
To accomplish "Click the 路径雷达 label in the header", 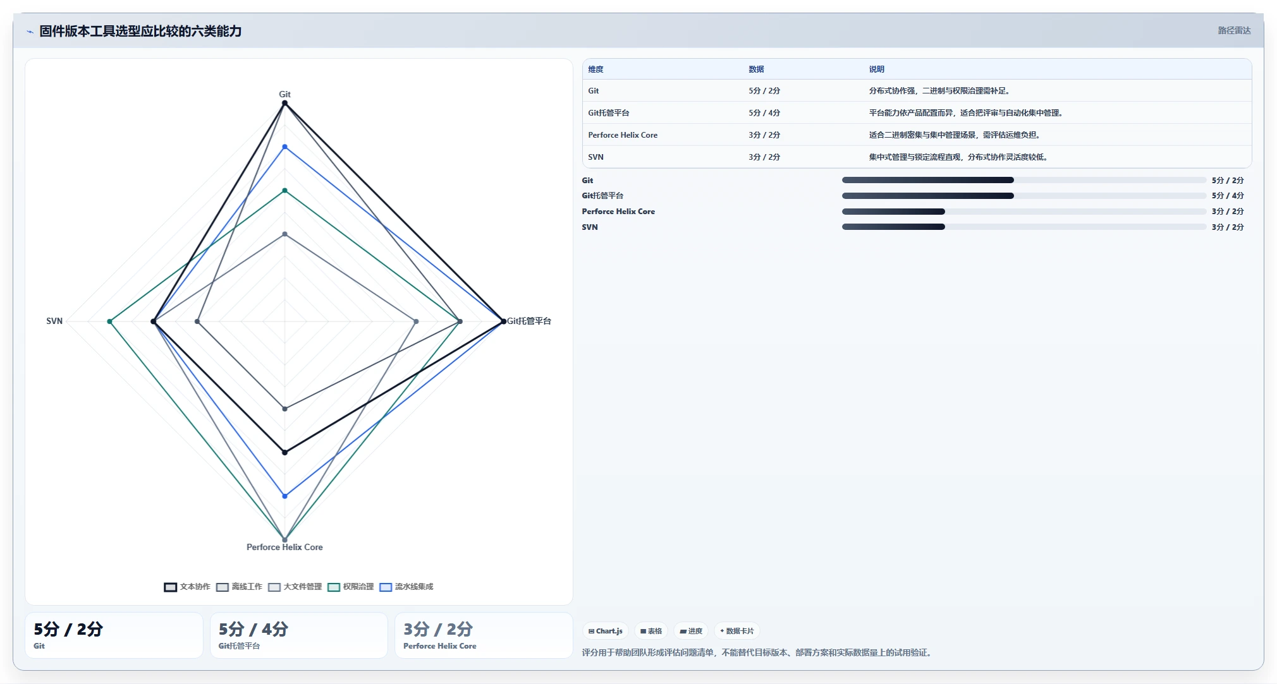I will pos(1234,30).
